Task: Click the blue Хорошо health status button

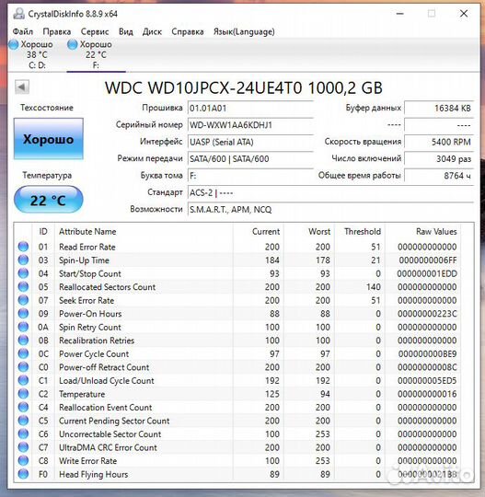Action: pyautogui.click(x=49, y=139)
